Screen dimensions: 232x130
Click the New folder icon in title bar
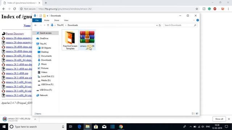tap(44, 16)
